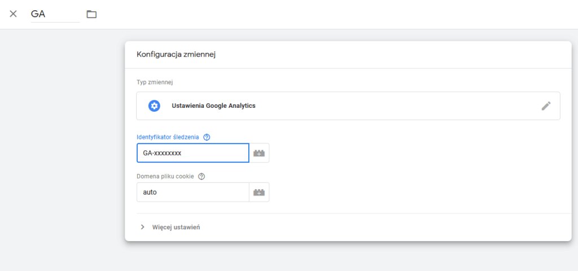This screenshot has width=578, height=271.
Task: Click empty space in the variable type box
Action: point(395,106)
